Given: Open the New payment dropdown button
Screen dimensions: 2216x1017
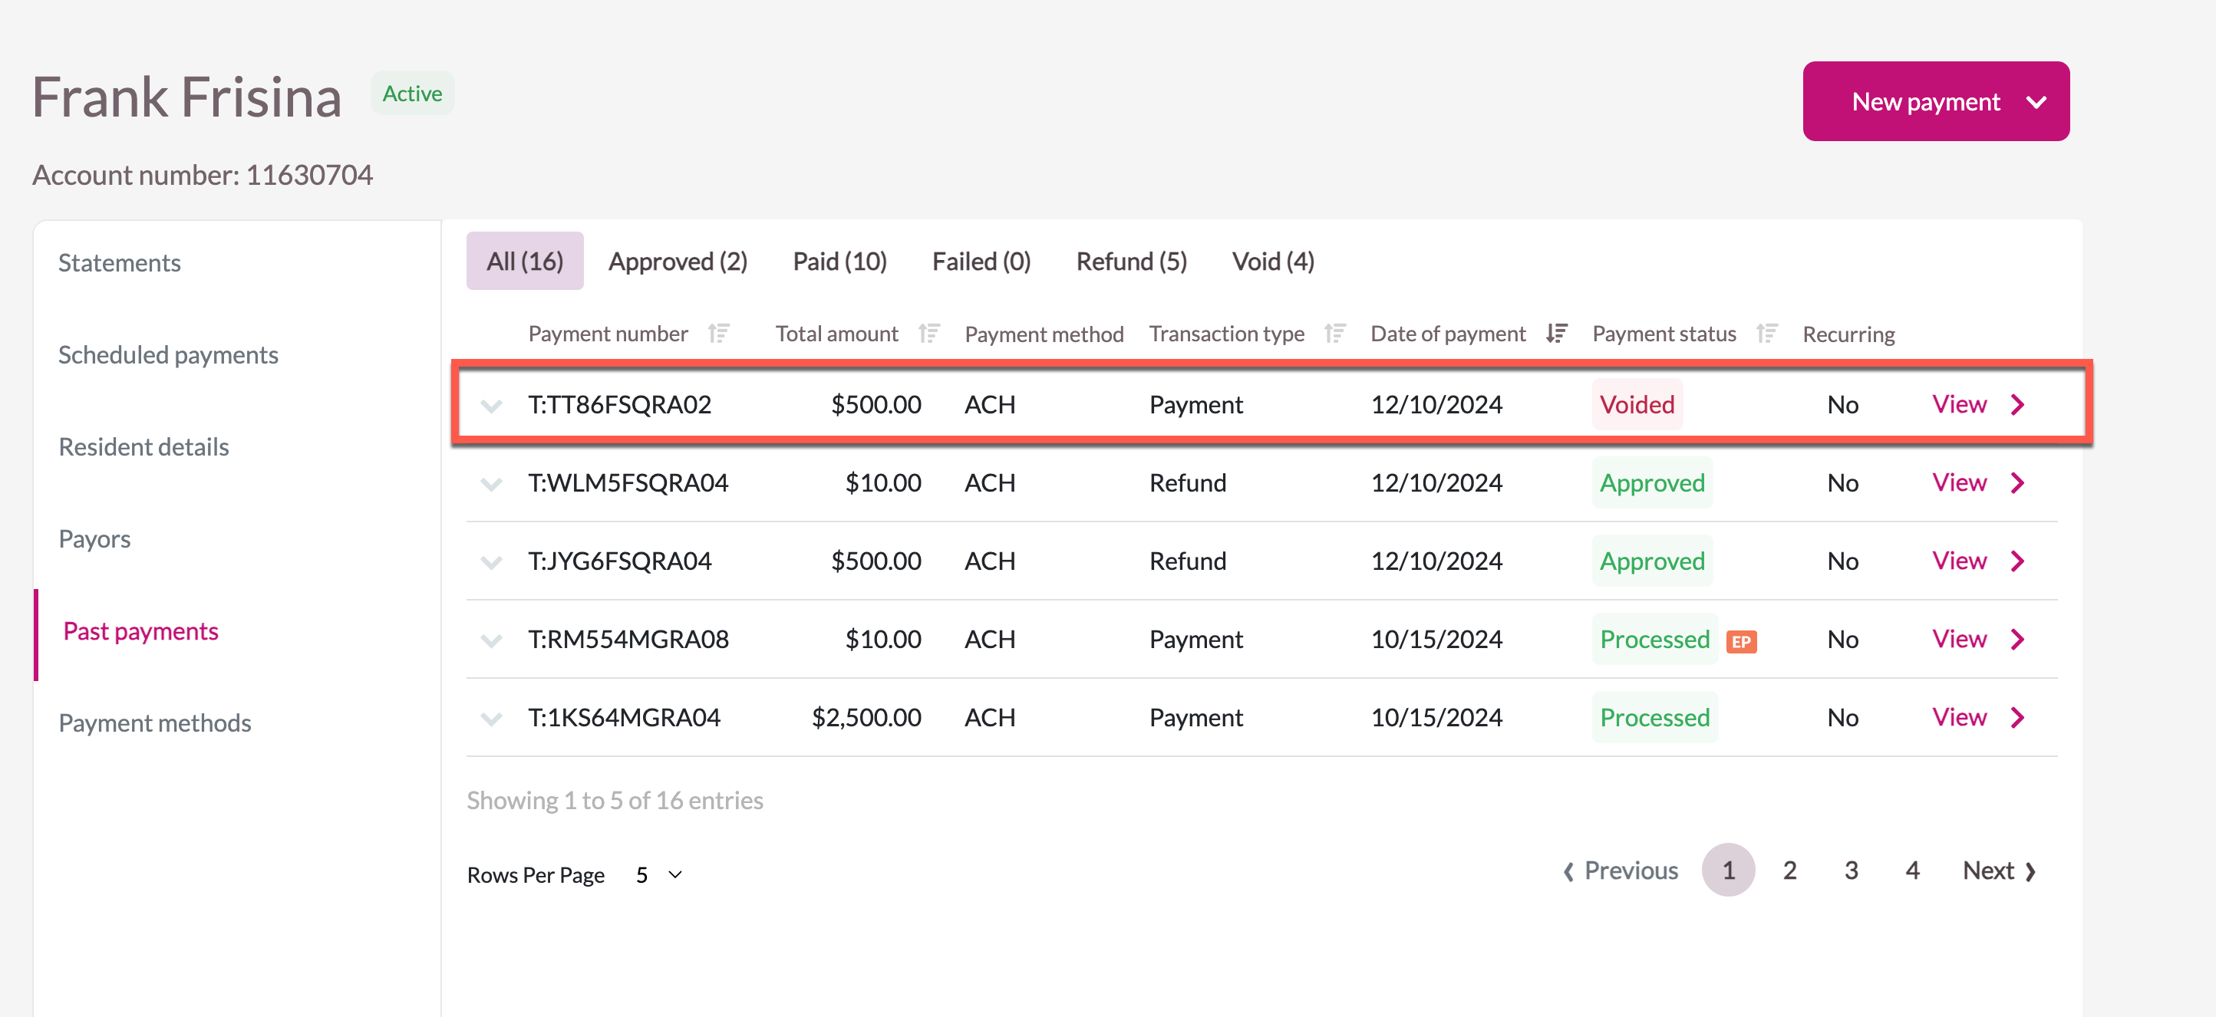Looking at the screenshot, I should (1936, 101).
